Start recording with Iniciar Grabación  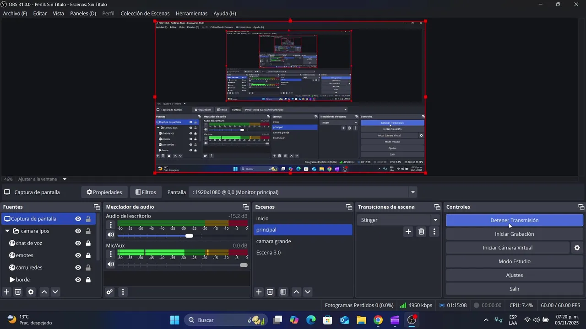point(514,234)
